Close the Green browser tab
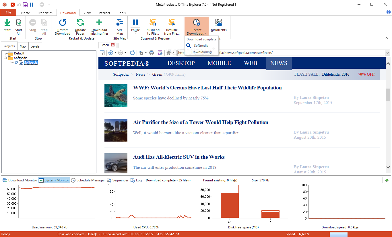 (x=113, y=45)
